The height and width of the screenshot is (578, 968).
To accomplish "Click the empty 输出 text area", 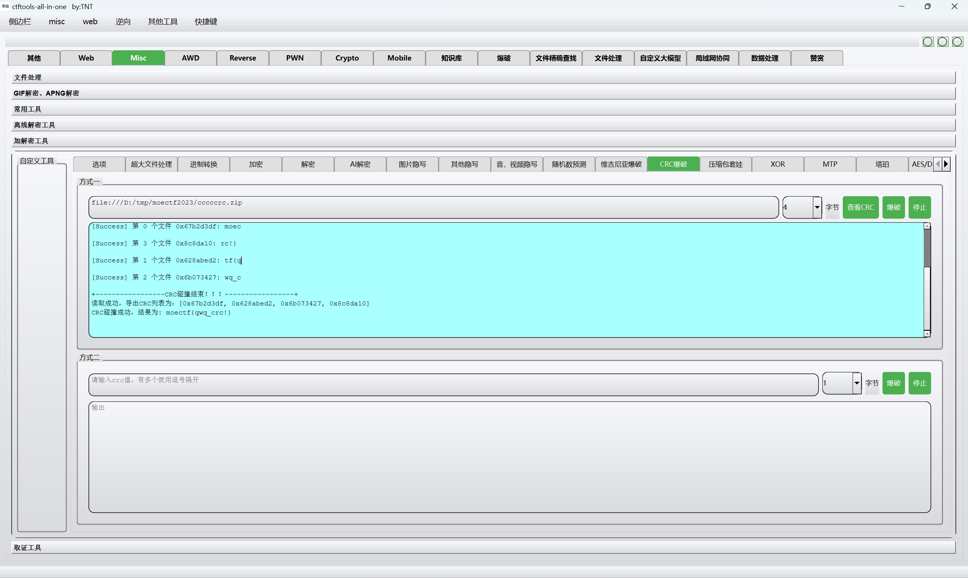I will click(x=509, y=457).
